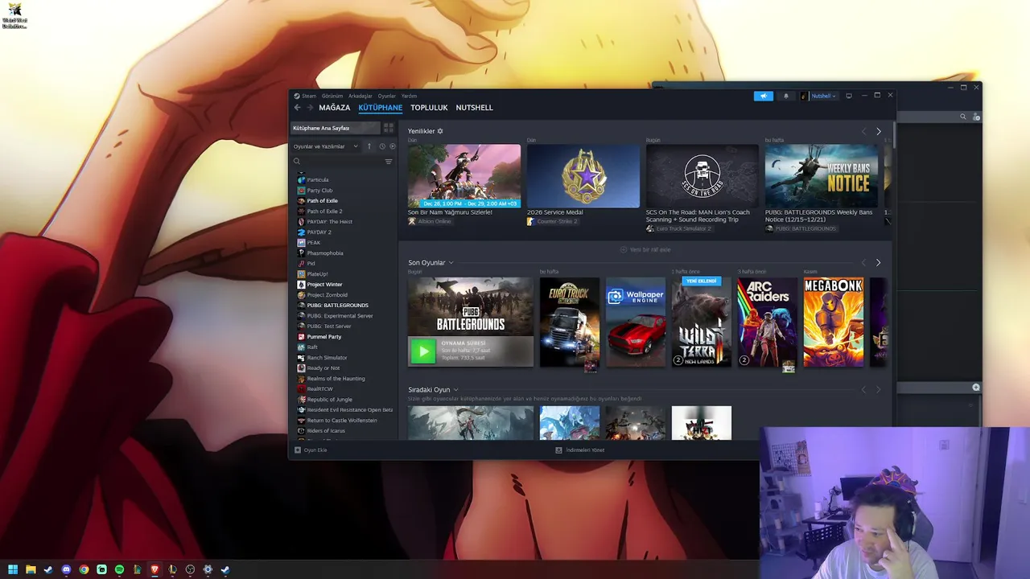Switch to the NUTSHELL profile tab
This screenshot has width=1030, height=579.
(x=475, y=108)
